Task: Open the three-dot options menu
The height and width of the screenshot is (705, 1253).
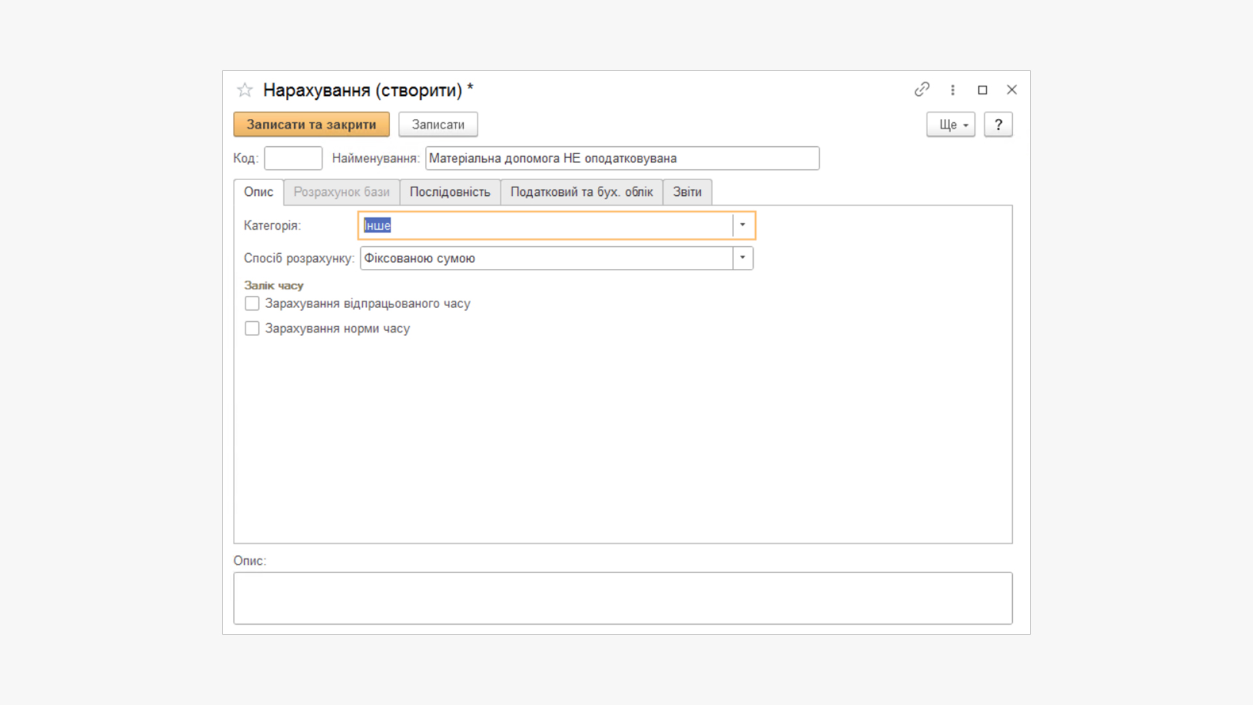Action: (x=953, y=90)
